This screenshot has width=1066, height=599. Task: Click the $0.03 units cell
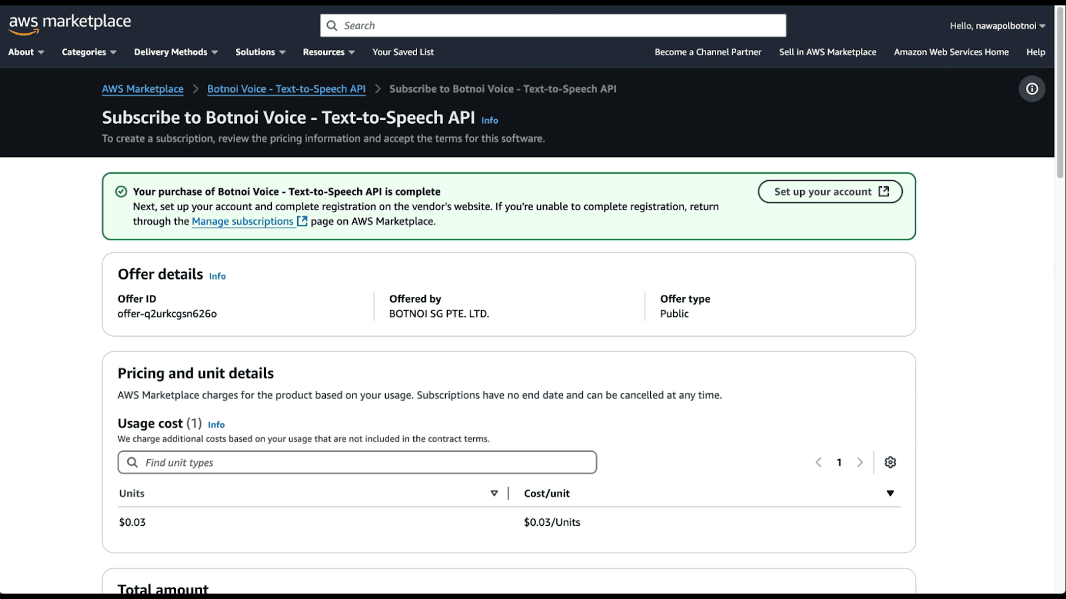(132, 522)
